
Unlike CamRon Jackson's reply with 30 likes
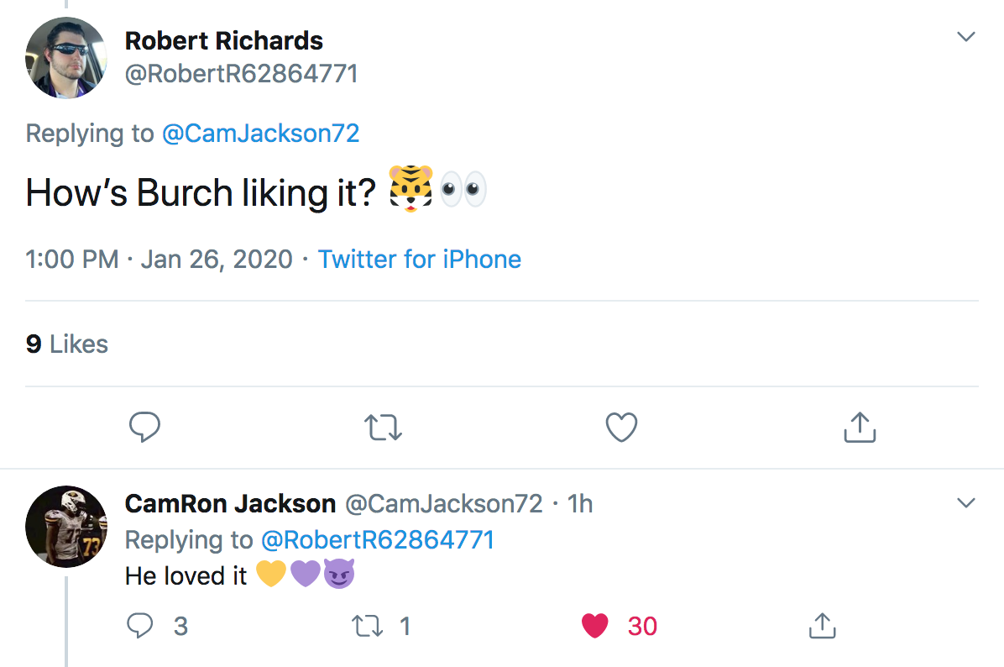click(x=594, y=626)
